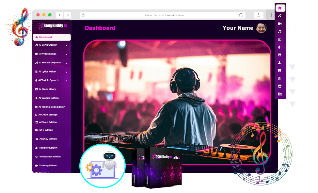Expand the AI Song Creator submenu chevron

pos(66,45)
